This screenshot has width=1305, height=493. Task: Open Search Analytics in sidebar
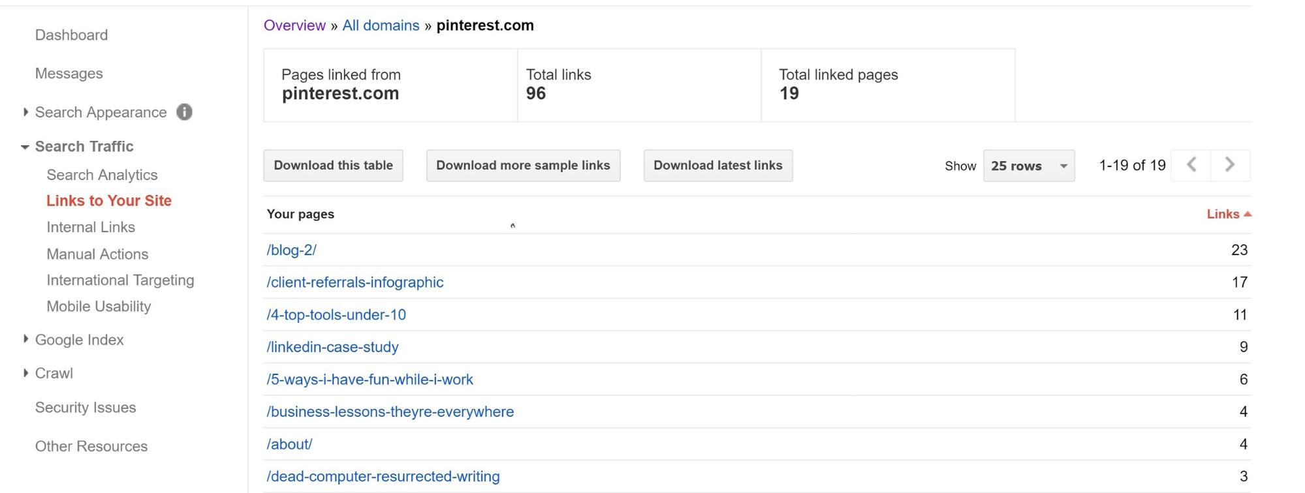(x=102, y=175)
